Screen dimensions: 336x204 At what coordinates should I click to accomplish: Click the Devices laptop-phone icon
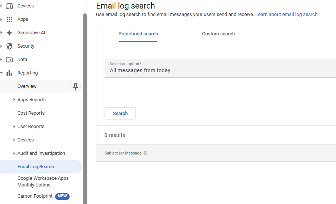click(x=10, y=6)
